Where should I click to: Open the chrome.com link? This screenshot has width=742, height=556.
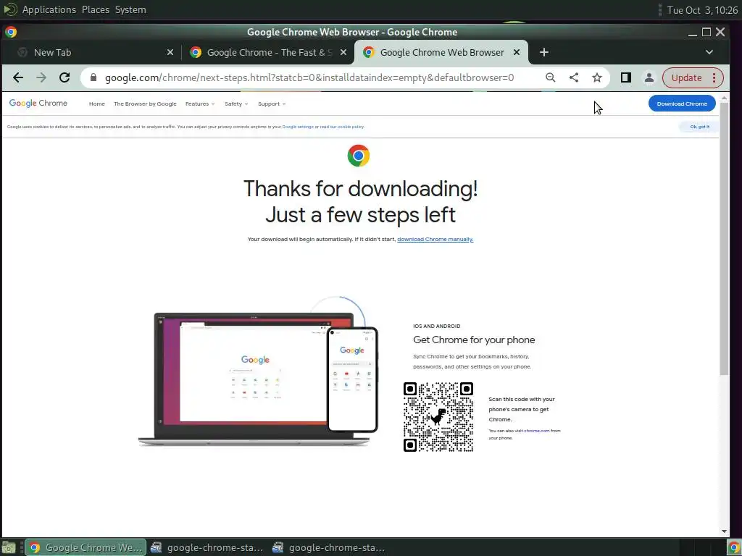(x=536, y=431)
